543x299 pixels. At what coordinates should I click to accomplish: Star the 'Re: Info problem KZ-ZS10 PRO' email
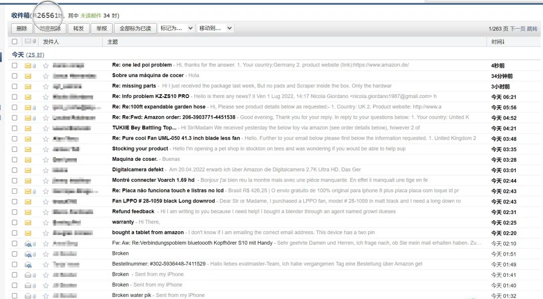click(46, 97)
